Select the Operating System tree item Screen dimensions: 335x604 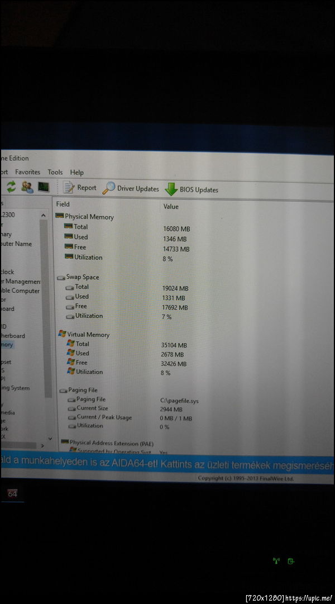pyautogui.click(x=15, y=388)
